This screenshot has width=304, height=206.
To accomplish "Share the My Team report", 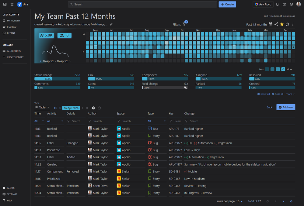I will coord(276,24).
